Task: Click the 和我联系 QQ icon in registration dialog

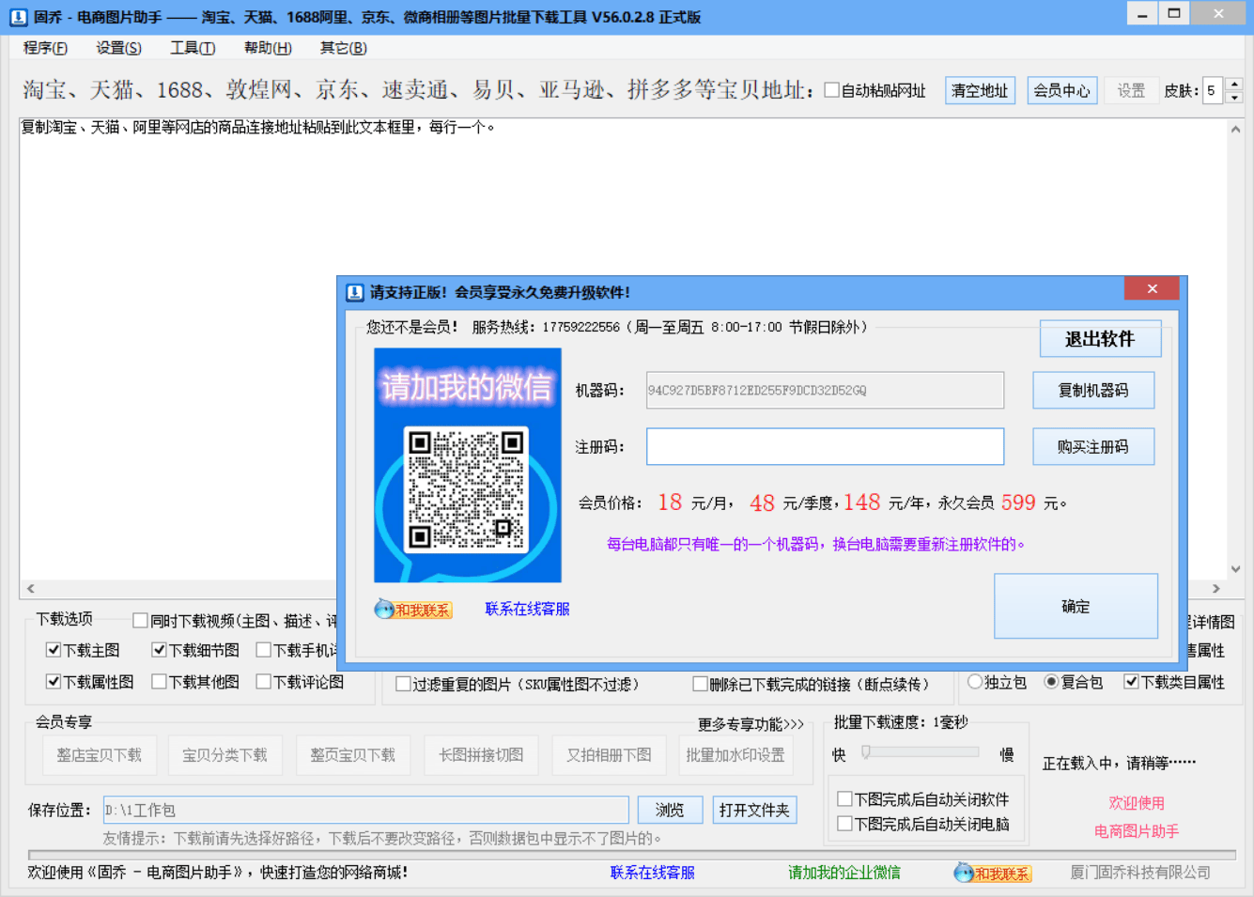Action: 384,609
